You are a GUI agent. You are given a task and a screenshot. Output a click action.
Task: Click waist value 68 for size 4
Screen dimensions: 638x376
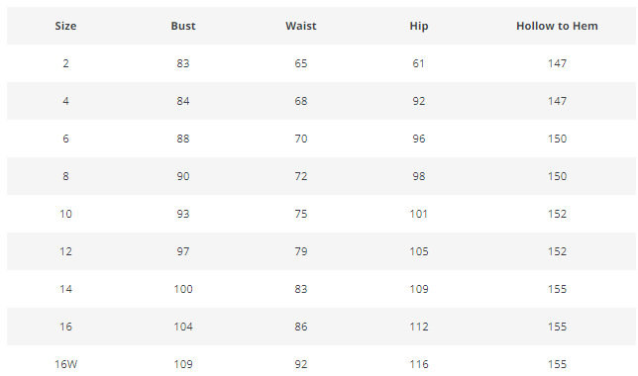(x=301, y=101)
